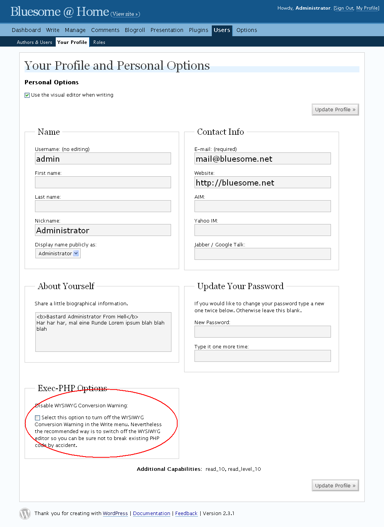The height and width of the screenshot is (527, 384).
Task: Uncheck Use the visual editor when writing
Action: pos(27,95)
